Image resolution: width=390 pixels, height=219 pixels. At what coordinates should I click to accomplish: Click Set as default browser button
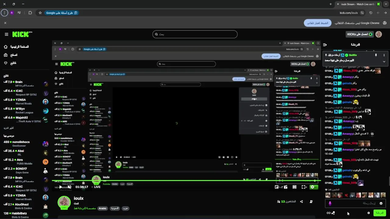click(317, 23)
